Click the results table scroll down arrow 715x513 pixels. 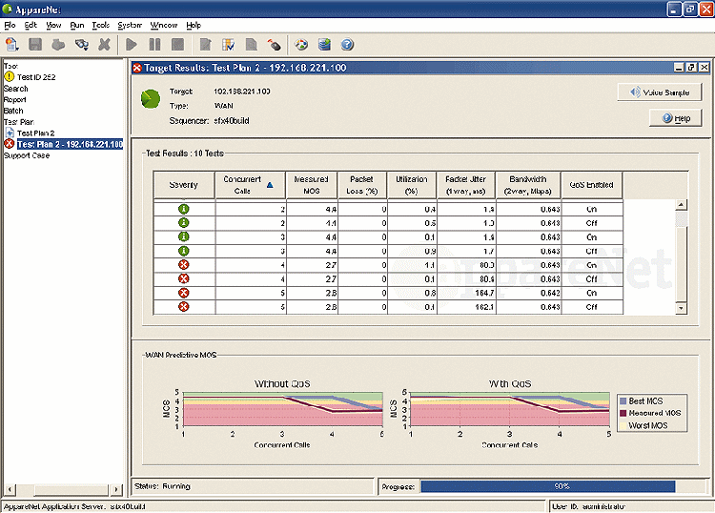click(681, 308)
